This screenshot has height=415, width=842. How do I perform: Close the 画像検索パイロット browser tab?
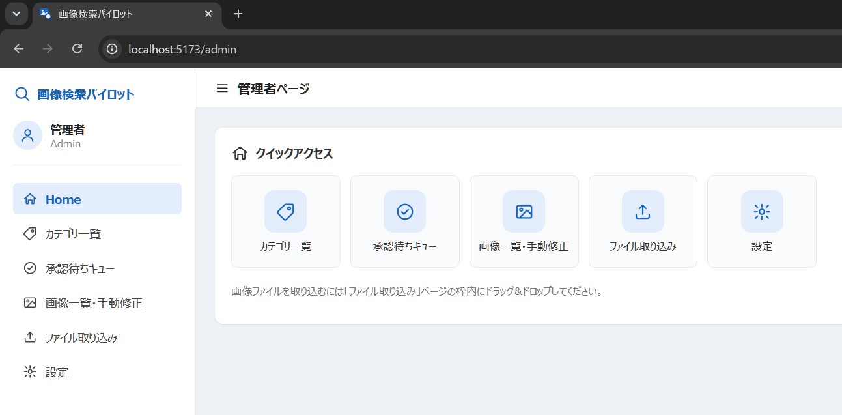coord(208,14)
